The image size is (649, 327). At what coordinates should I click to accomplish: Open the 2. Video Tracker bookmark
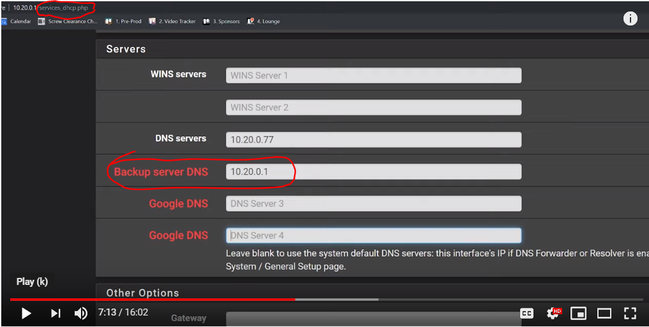tap(172, 22)
